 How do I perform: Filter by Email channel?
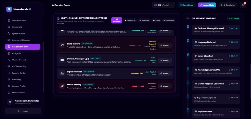point(156,21)
